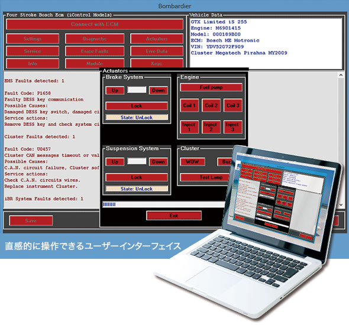349x325 pixels.
Task: Select the Service button
Action: point(33,51)
